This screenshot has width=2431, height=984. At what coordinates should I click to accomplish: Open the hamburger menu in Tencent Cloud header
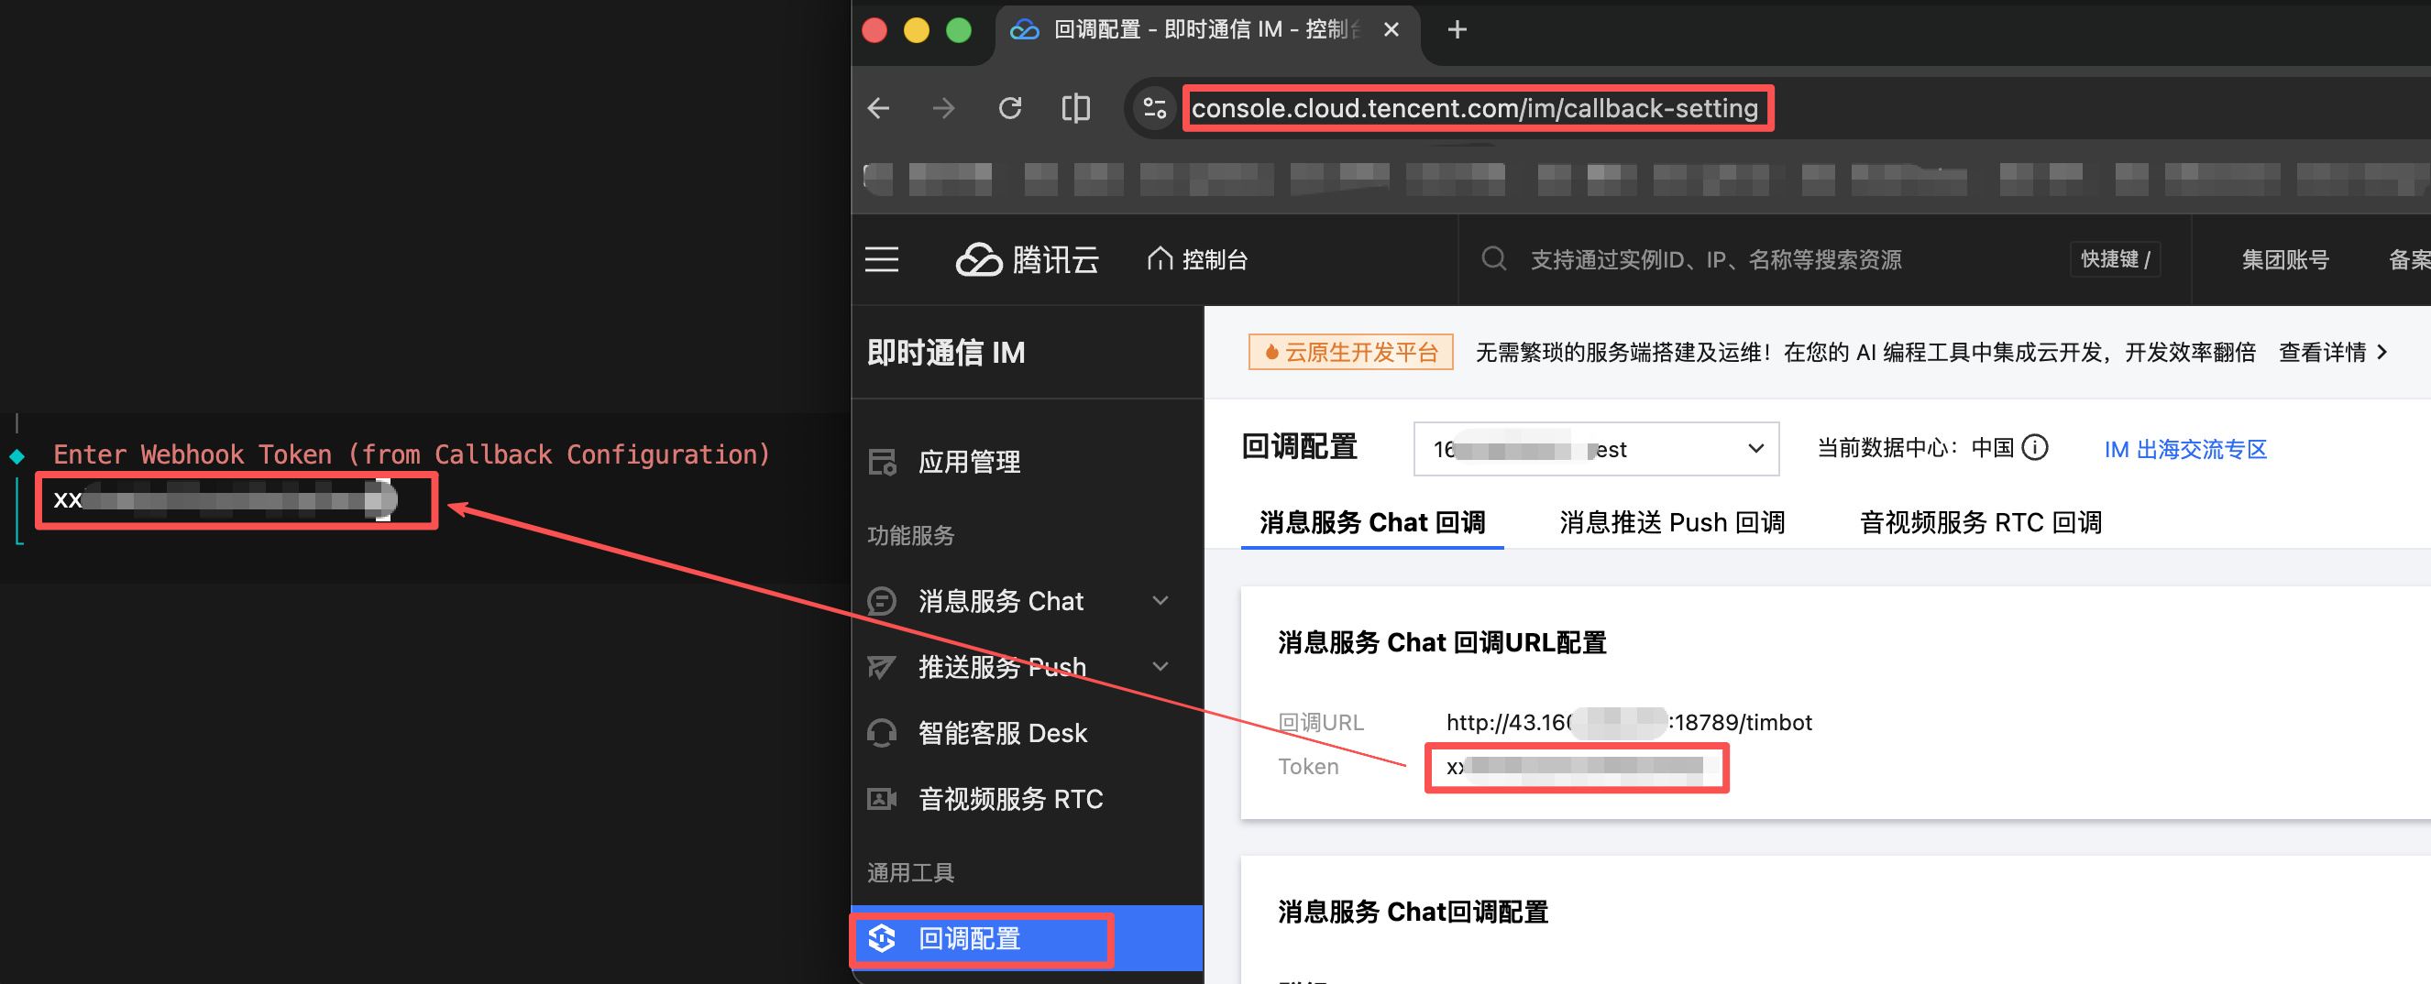[x=882, y=259]
